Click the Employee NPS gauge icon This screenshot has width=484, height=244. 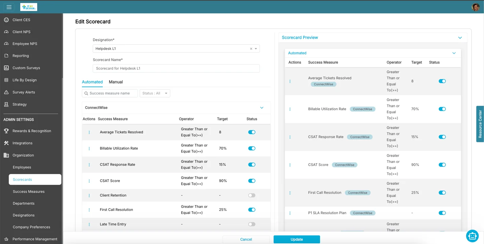click(6, 44)
